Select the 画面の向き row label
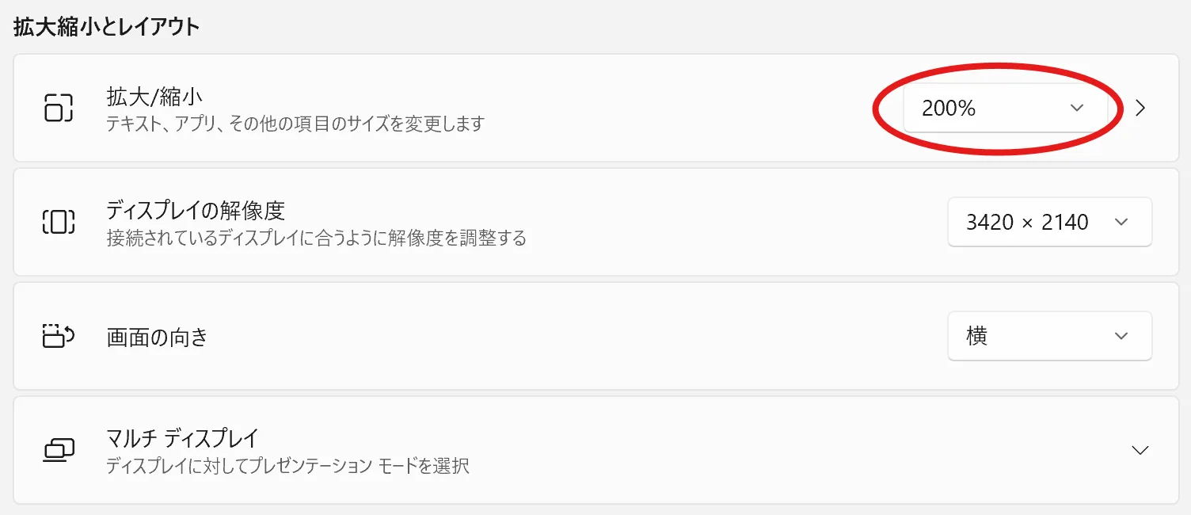This screenshot has width=1191, height=515. click(158, 337)
